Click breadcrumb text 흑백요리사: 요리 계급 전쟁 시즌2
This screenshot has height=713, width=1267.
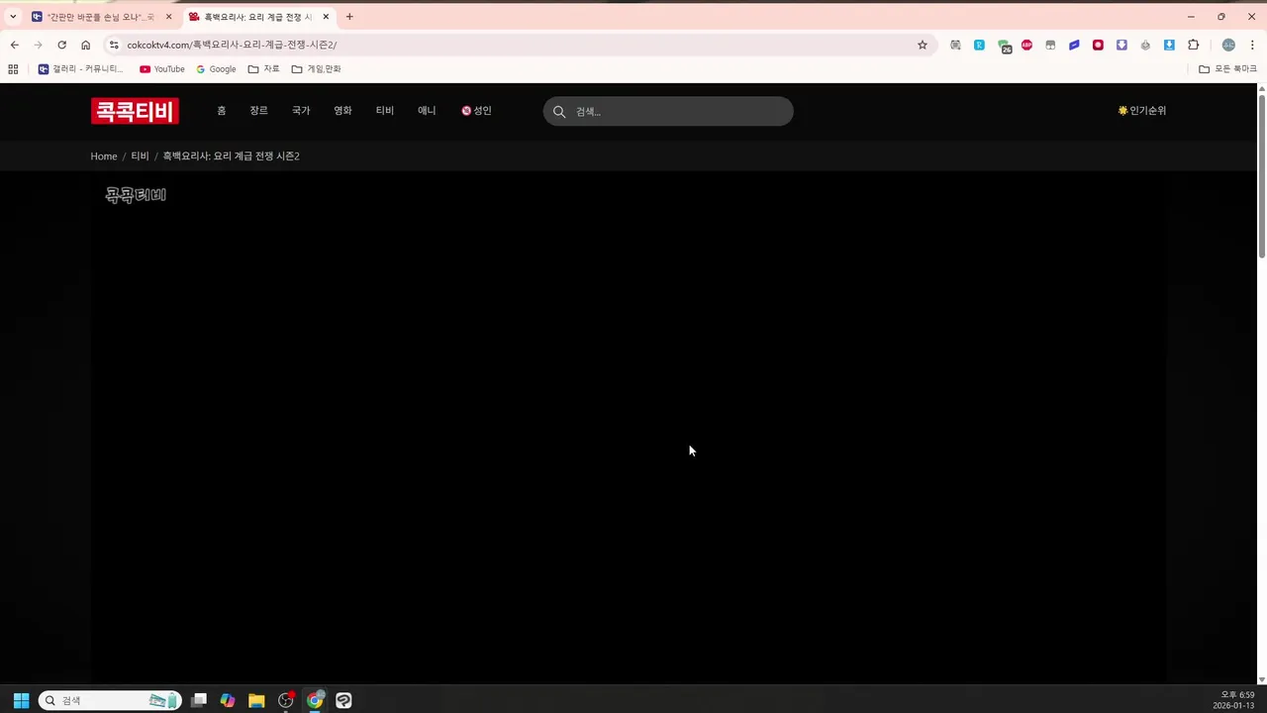[231, 156]
